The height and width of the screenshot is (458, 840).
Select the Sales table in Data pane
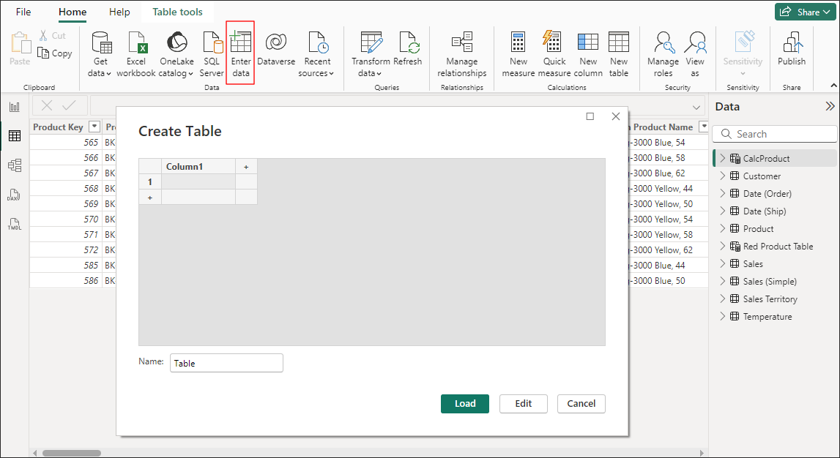(x=753, y=264)
